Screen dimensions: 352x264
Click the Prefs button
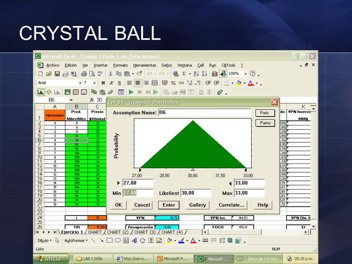pos(265,113)
